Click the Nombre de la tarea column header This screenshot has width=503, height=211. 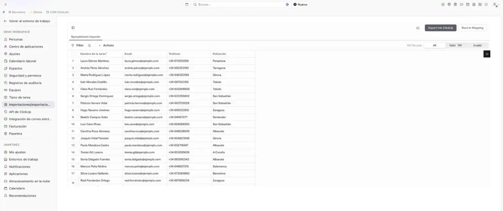coord(100,54)
